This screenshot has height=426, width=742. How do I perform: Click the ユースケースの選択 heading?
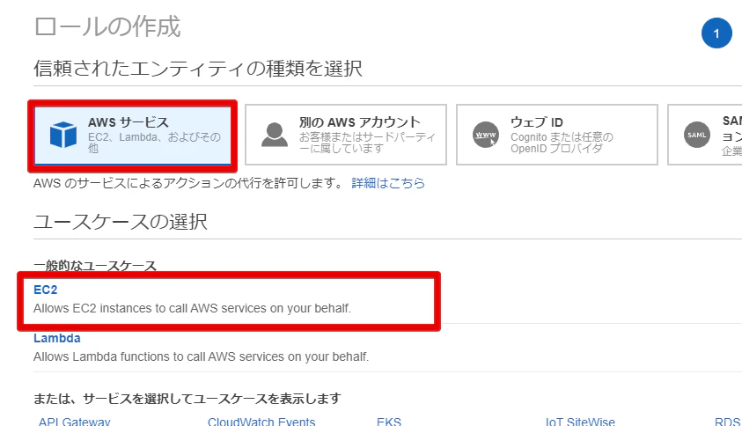click(121, 222)
